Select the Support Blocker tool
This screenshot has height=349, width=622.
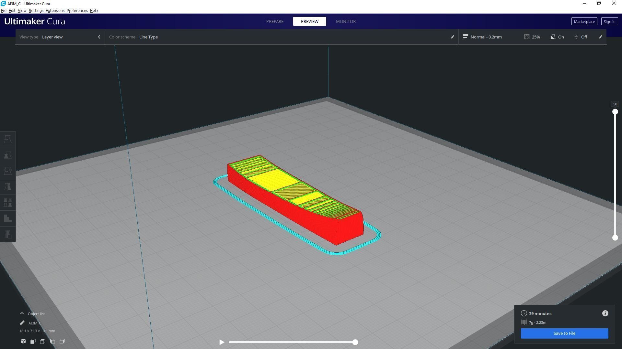coord(8,234)
